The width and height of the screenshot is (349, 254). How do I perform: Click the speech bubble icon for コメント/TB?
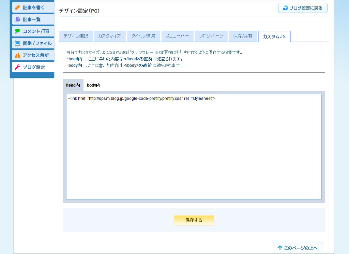click(x=17, y=31)
